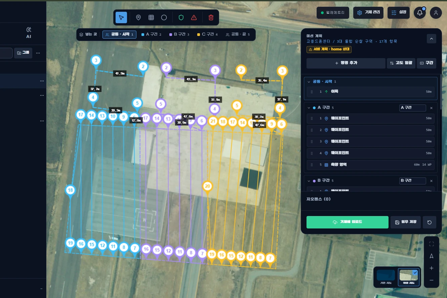Open the 설정 settings button

coord(399,13)
